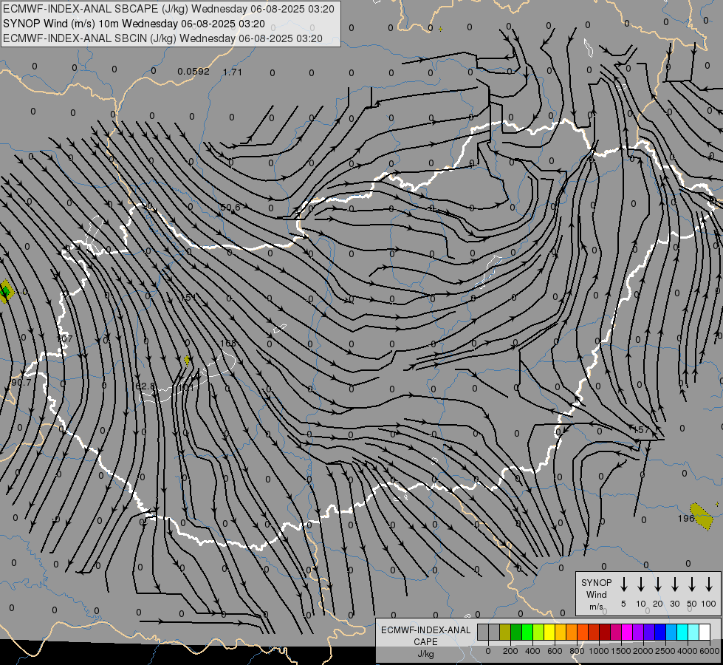Select the dark red swatch in CAPE scale
Image resolution: width=723 pixels, height=665 pixels.
605,632
